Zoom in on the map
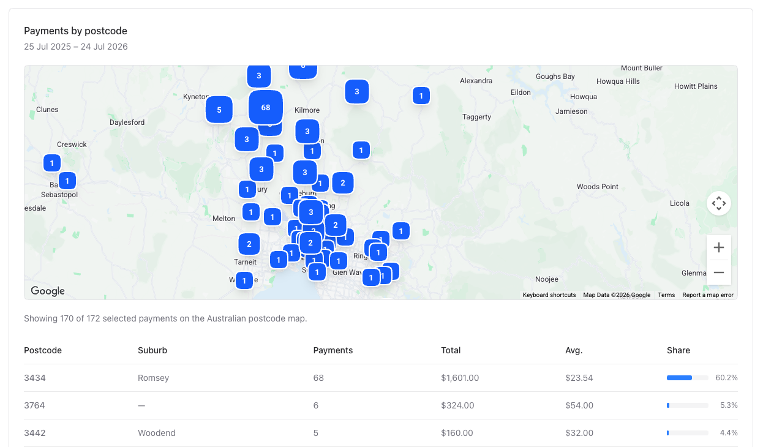The image size is (763, 447). click(719, 247)
